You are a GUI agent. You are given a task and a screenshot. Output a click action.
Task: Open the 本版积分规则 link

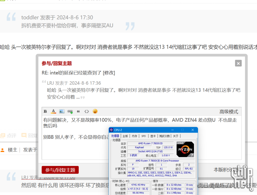coord(228,170)
